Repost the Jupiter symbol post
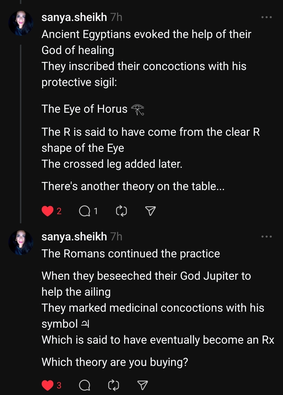The height and width of the screenshot is (395, 283). [113, 385]
